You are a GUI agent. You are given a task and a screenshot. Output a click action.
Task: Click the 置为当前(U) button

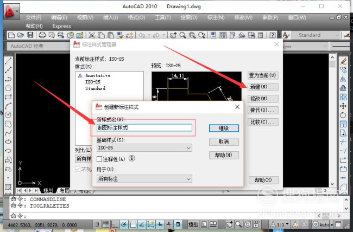[263, 75]
